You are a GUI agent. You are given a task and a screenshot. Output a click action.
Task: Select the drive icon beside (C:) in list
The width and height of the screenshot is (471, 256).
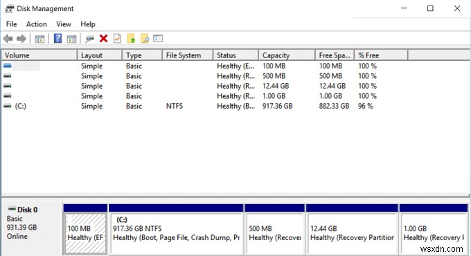pos(8,106)
